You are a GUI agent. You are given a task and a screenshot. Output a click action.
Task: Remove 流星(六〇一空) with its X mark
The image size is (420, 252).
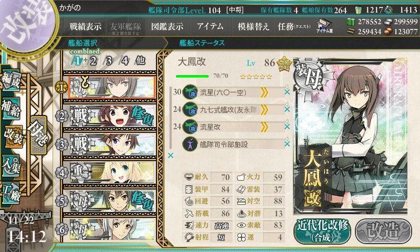pyautogui.click(x=287, y=92)
